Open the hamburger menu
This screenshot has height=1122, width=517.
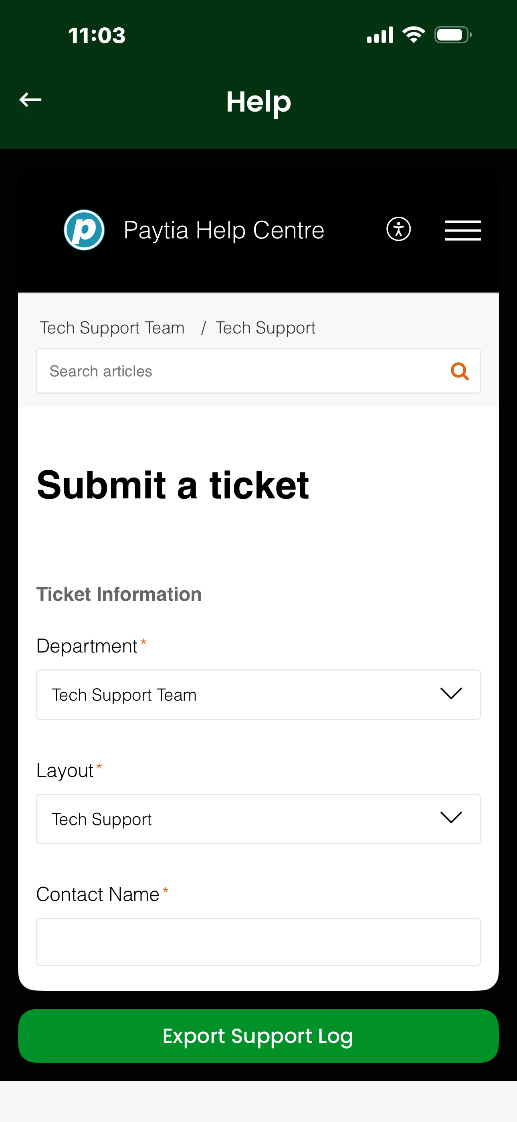(x=462, y=230)
